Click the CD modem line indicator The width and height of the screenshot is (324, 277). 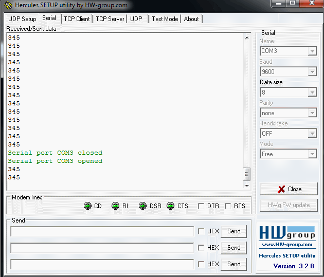[87, 206]
